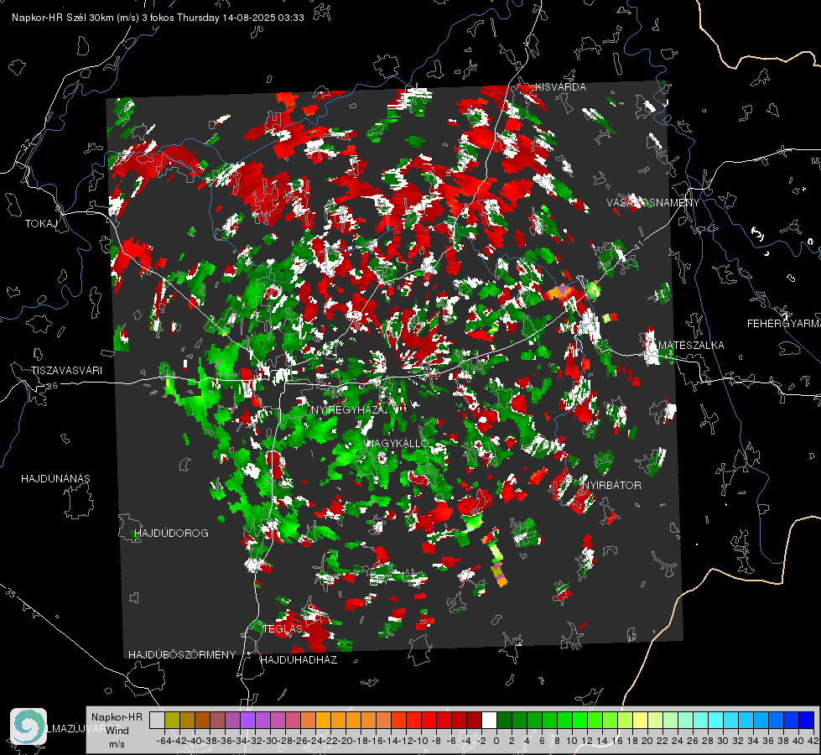Select the MÁTÉSZALKA city label

coord(691,346)
